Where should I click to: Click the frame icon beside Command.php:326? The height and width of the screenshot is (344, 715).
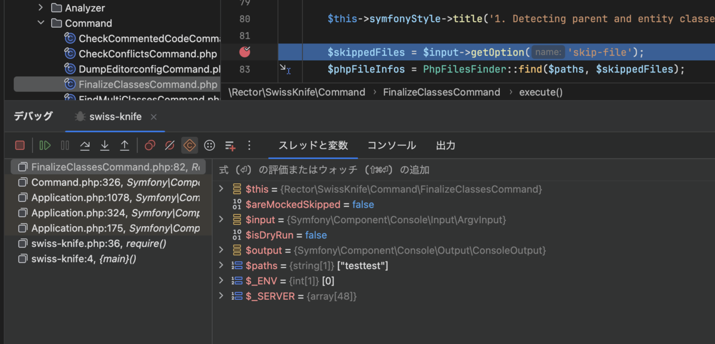tap(22, 182)
